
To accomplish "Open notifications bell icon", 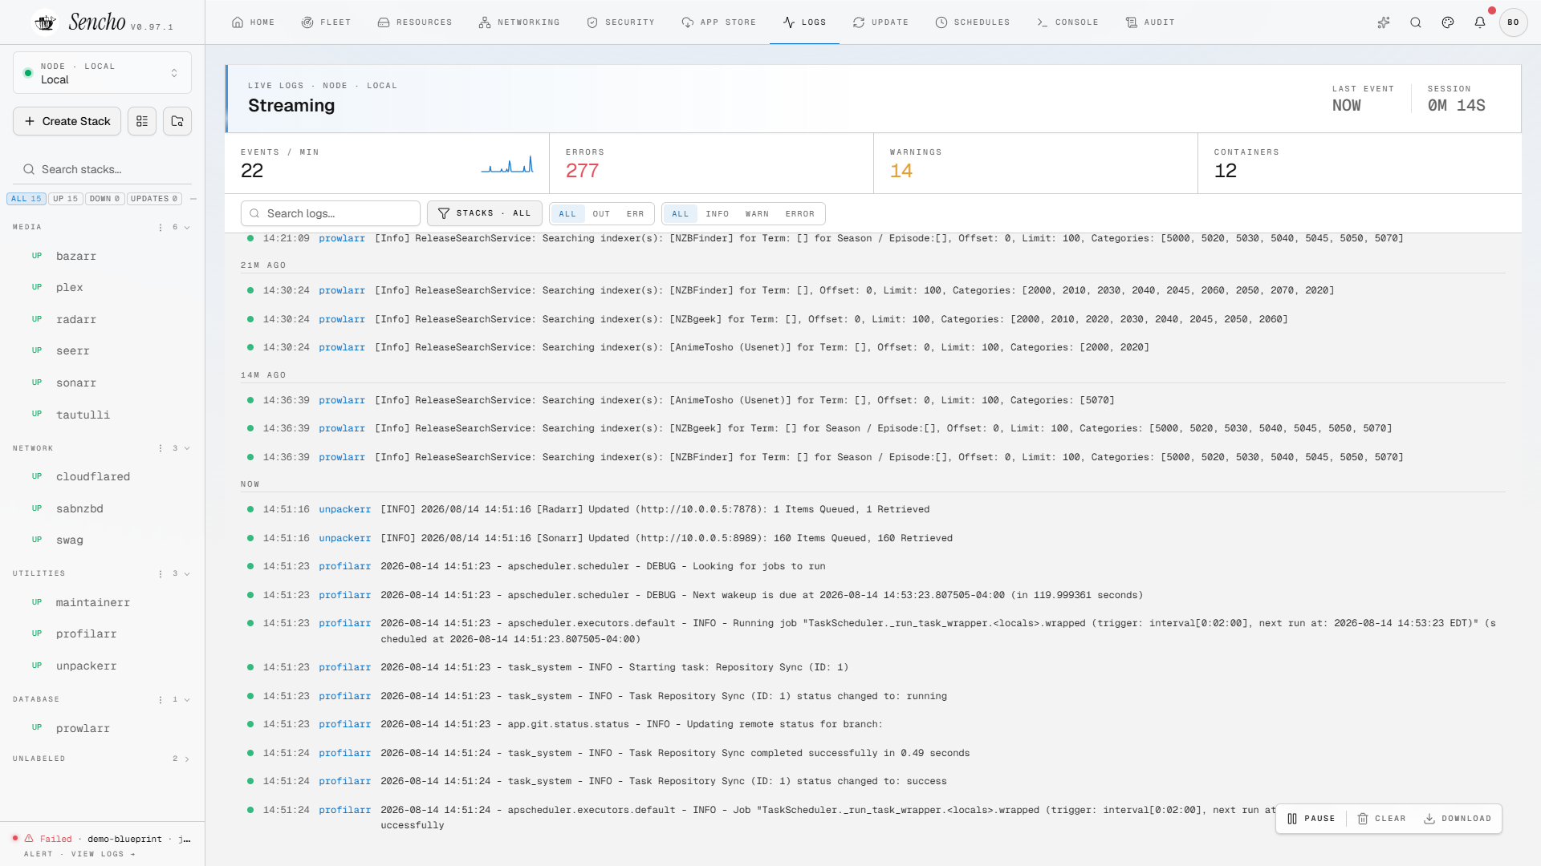I will [1480, 22].
